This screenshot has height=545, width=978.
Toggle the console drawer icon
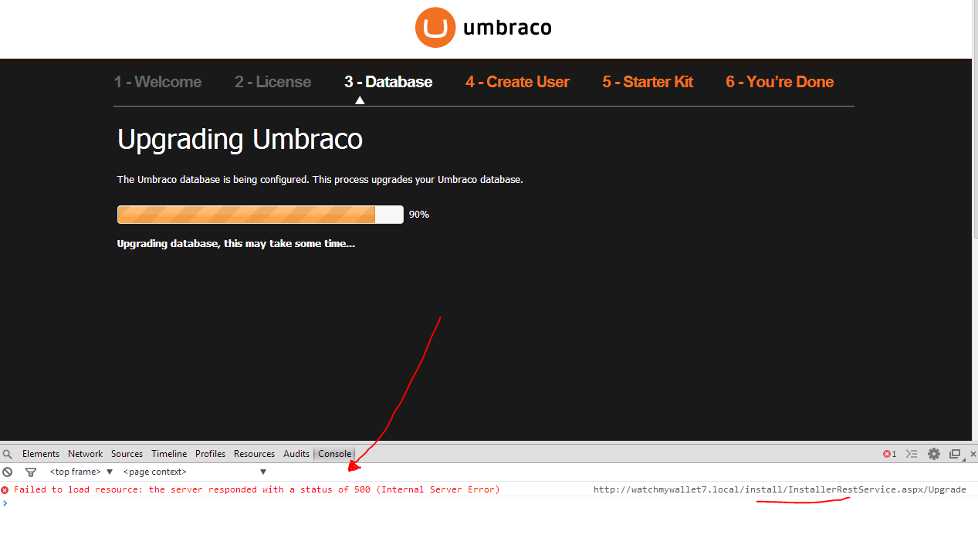(912, 454)
